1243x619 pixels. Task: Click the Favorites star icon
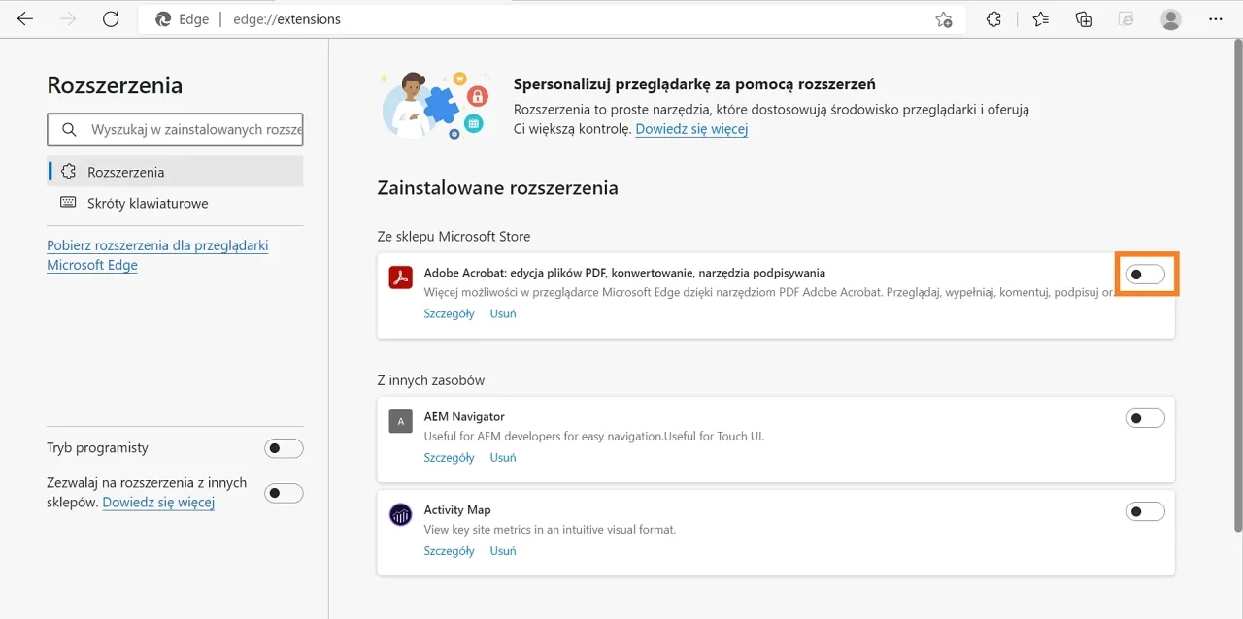click(1040, 18)
